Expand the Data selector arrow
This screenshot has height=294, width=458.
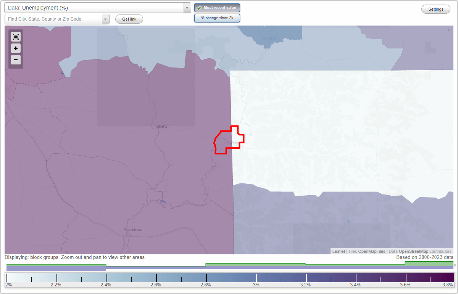(187, 7)
